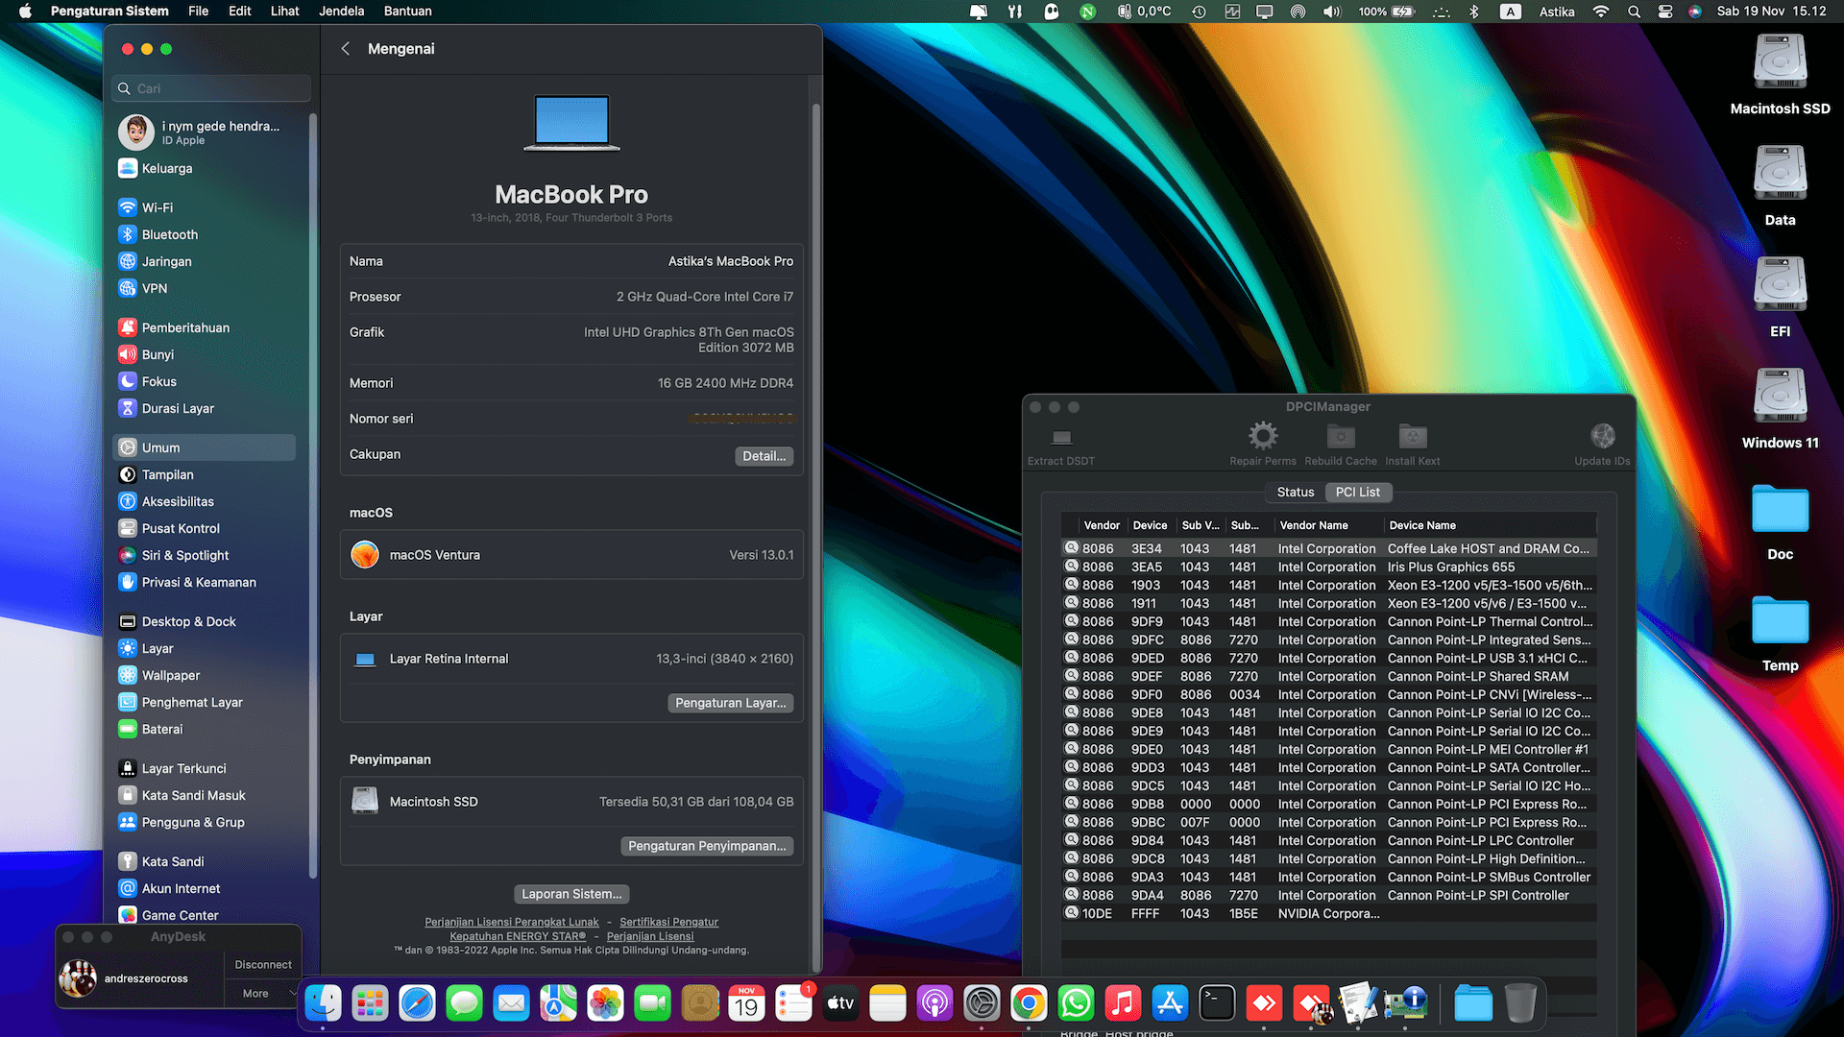Click Repair Perms gear in DPCIManager

coord(1263,445)
